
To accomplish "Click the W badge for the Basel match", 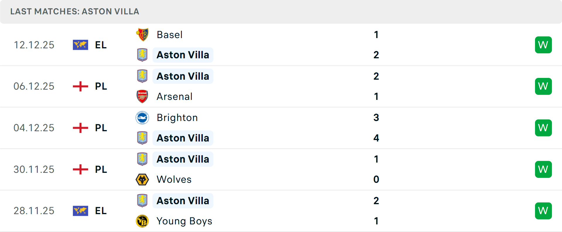I will click(543, 45).
